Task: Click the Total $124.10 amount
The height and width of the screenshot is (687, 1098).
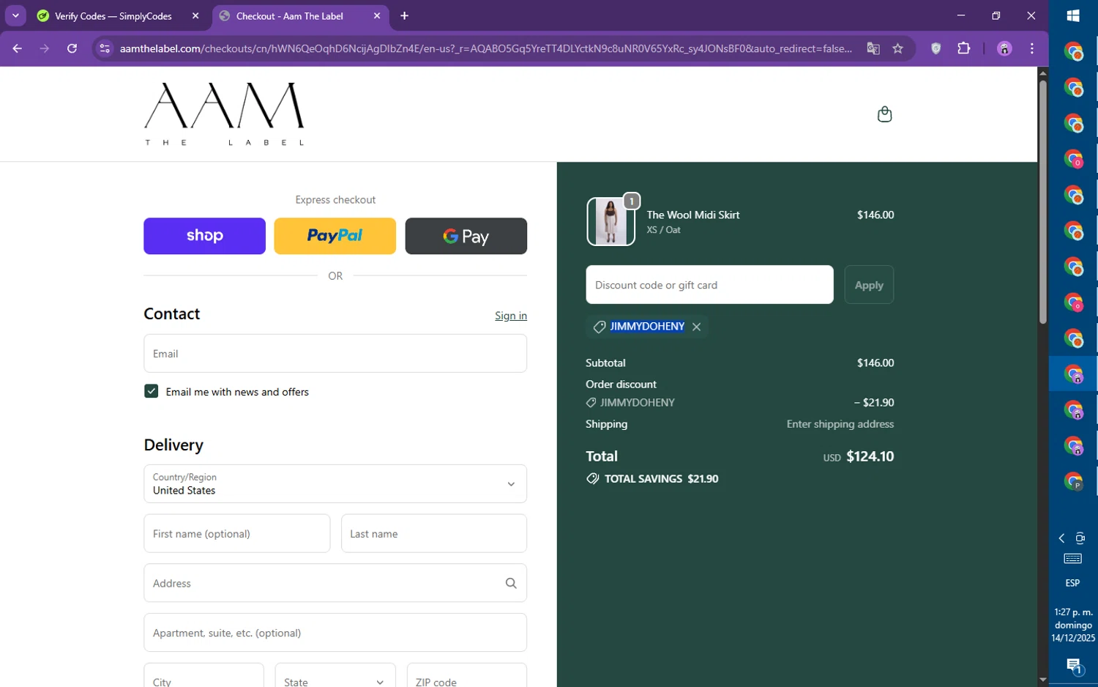Action: (x=870, y=456)
